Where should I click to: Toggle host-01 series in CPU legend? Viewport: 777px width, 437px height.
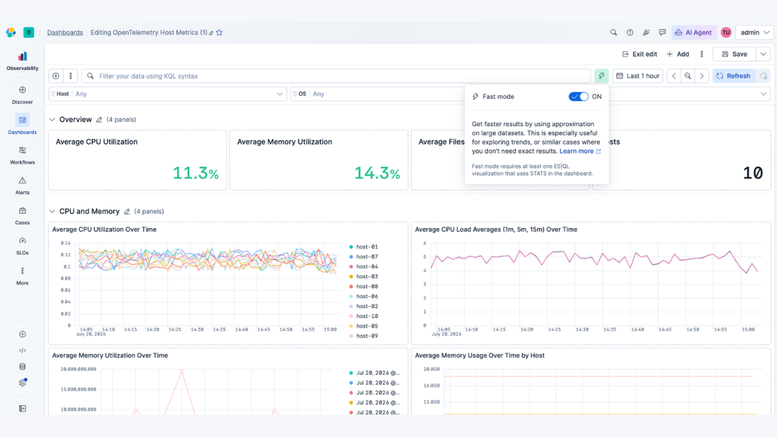coord(364,247)
